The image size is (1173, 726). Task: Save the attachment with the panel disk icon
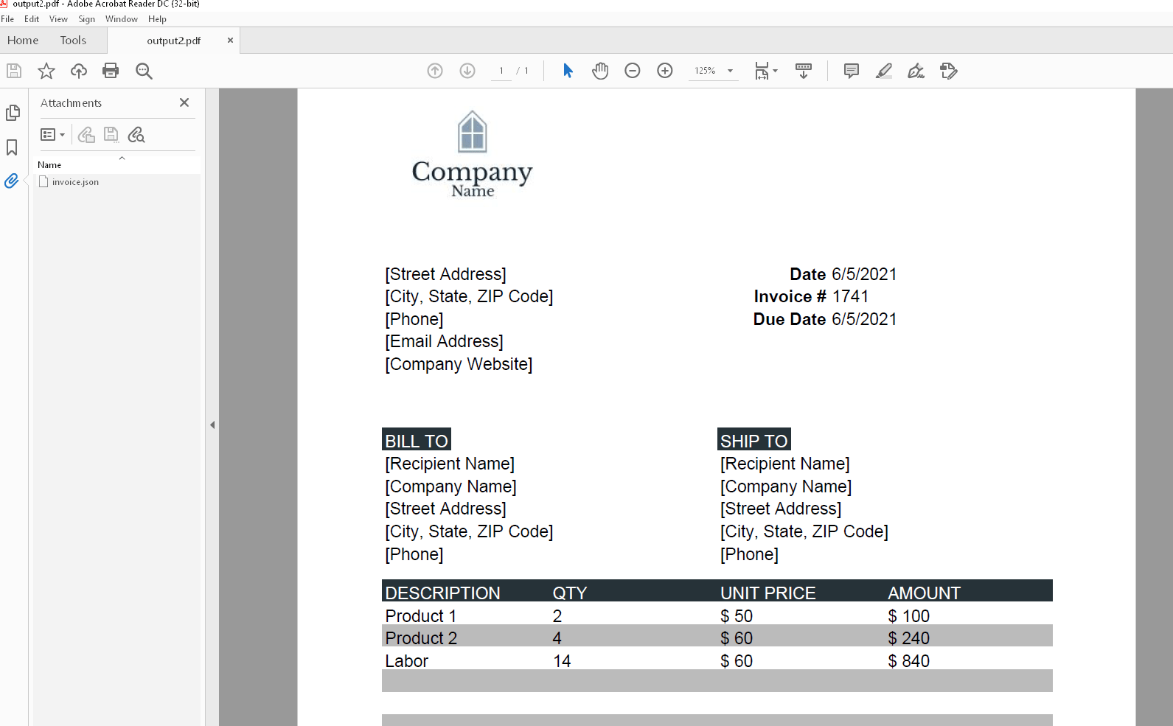click(x=111, y=134)
